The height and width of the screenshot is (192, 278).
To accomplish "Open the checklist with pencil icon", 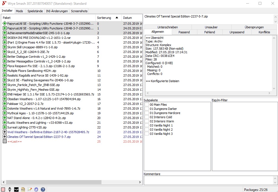I will [30, 189].
